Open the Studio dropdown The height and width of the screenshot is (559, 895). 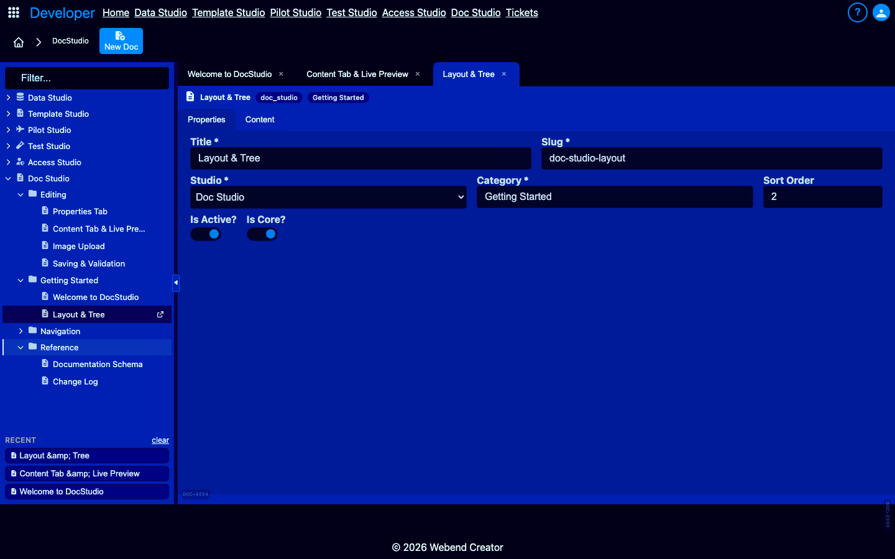(x=328, y=197)
